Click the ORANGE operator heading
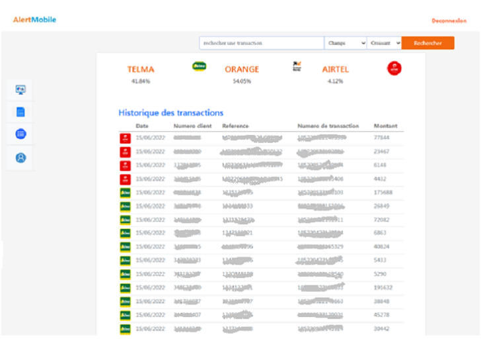This screenshot has height=364, width=481. point(242,69)
